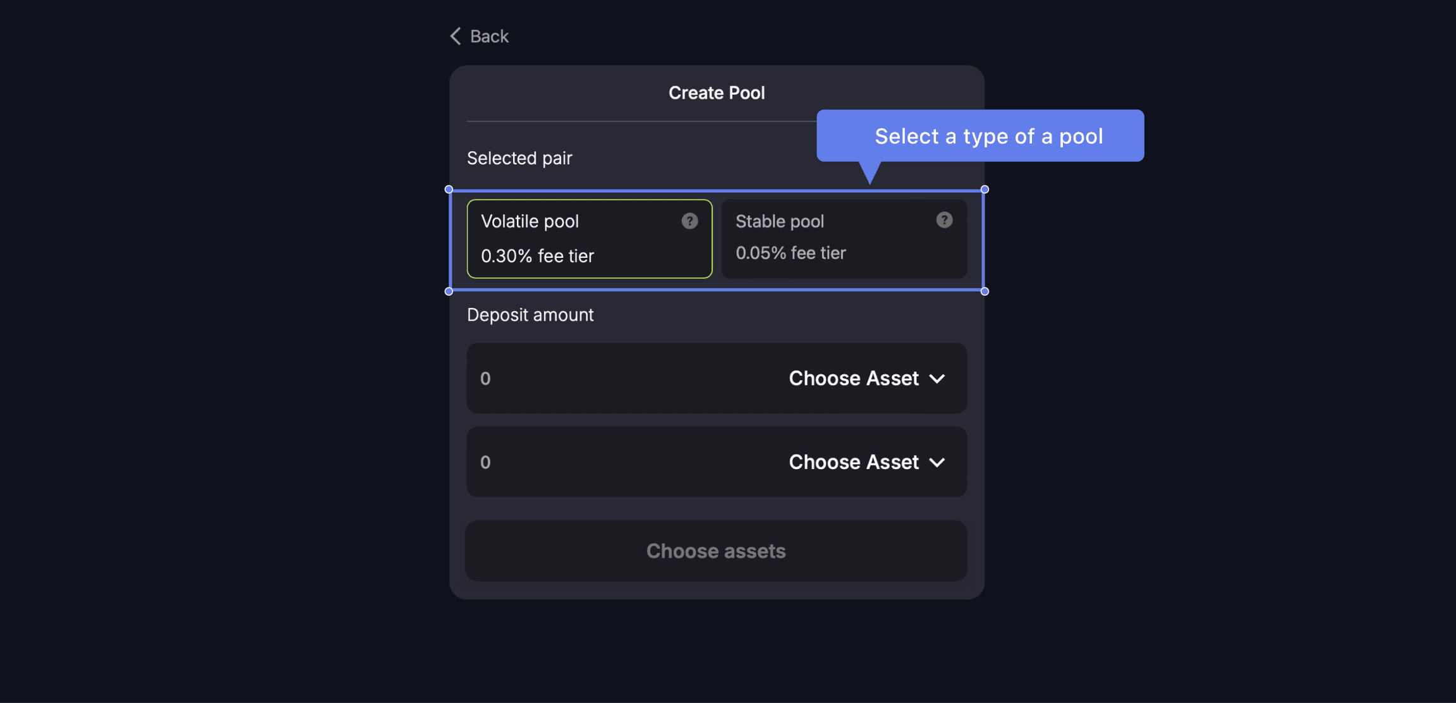Click the Stable pool help question mark icon
1456x703 pixels.
point(944,220)
